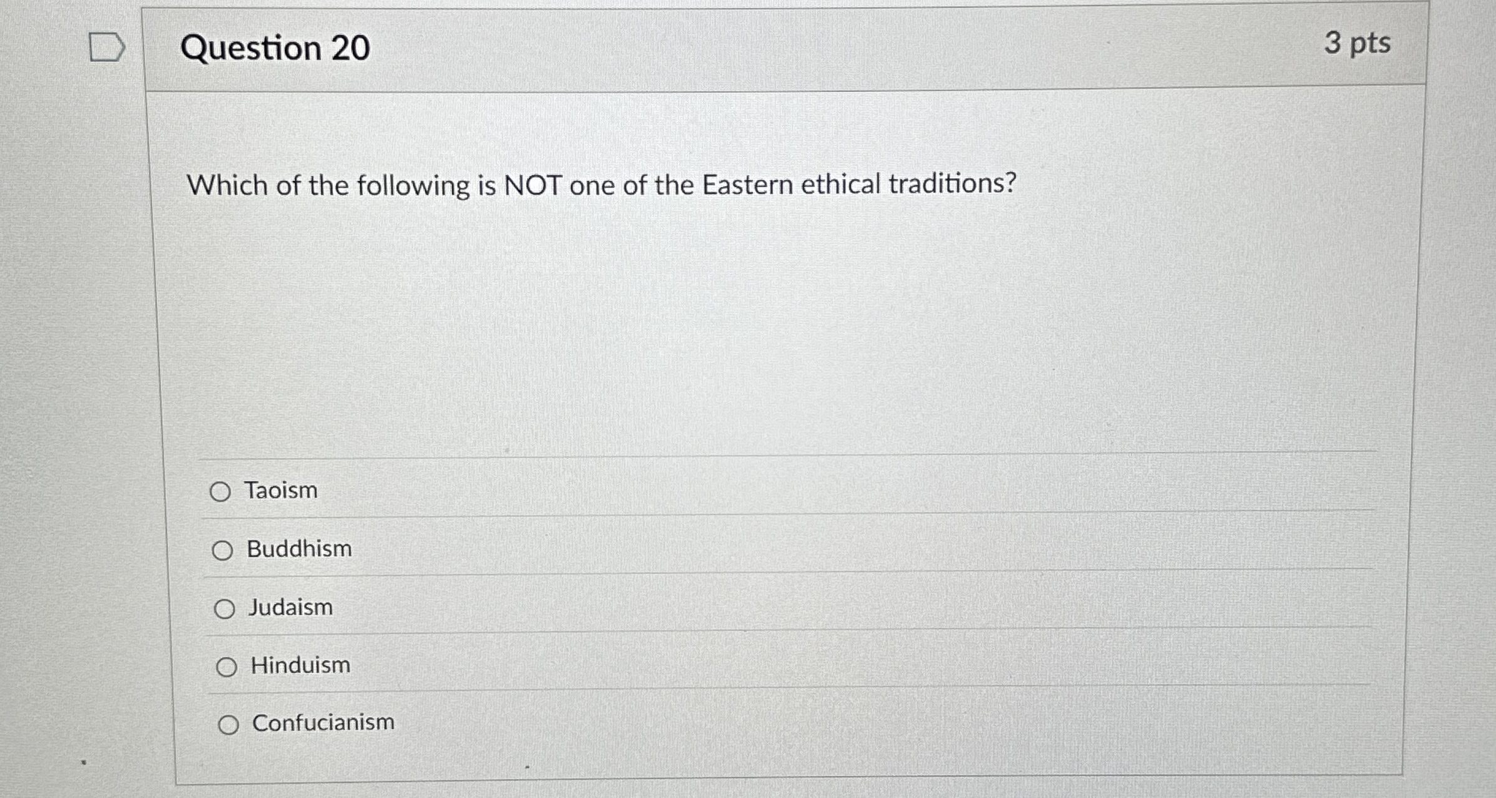Click the Confucianism answer label
This screenshot has width=1496, height=798.
(x=323, y=724)
